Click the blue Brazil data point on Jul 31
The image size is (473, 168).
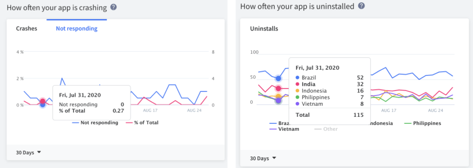pos(279,78)
